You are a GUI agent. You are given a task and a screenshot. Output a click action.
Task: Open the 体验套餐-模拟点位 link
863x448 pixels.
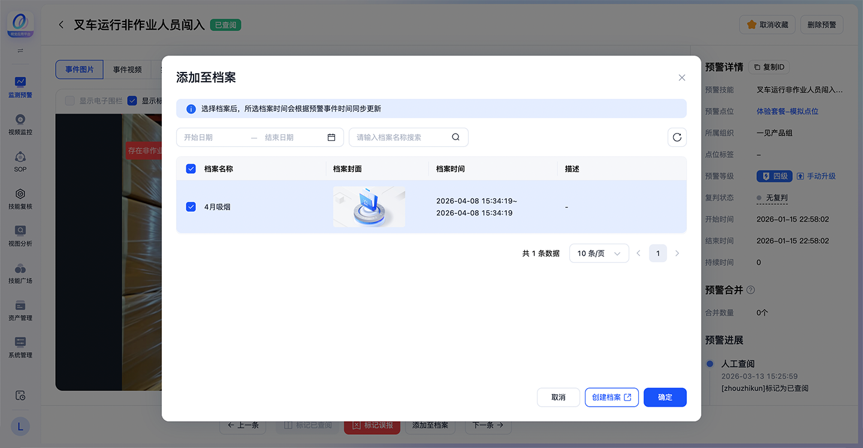click(787, 111)
